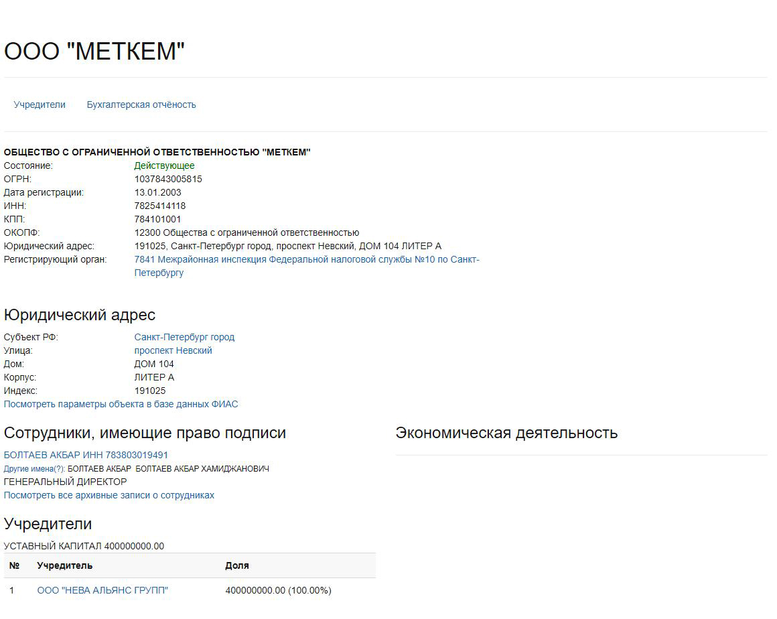Image resolution: width=777 pixels, height=619 pixels.
Task: Switch to Бухгалтерская отчётность tab
Action: [x=141, y=105]
